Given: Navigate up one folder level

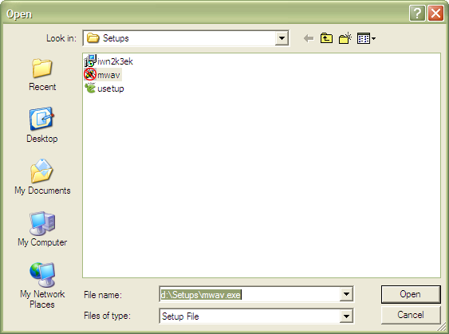Looking at the screenshot, I should point(326,38).
